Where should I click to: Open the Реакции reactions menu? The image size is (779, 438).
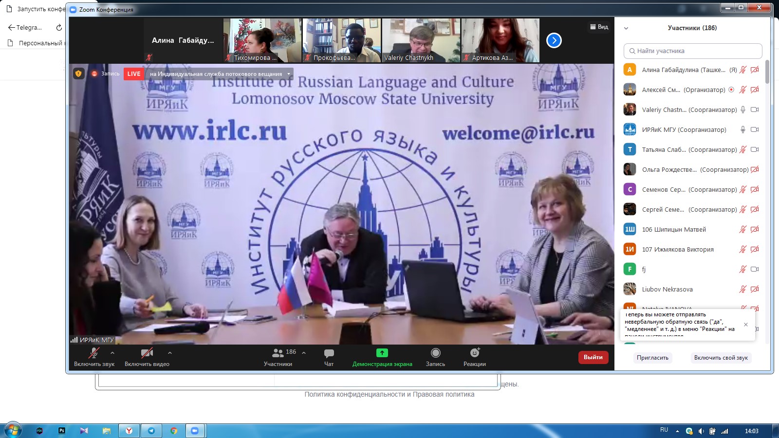pos(475,357)
